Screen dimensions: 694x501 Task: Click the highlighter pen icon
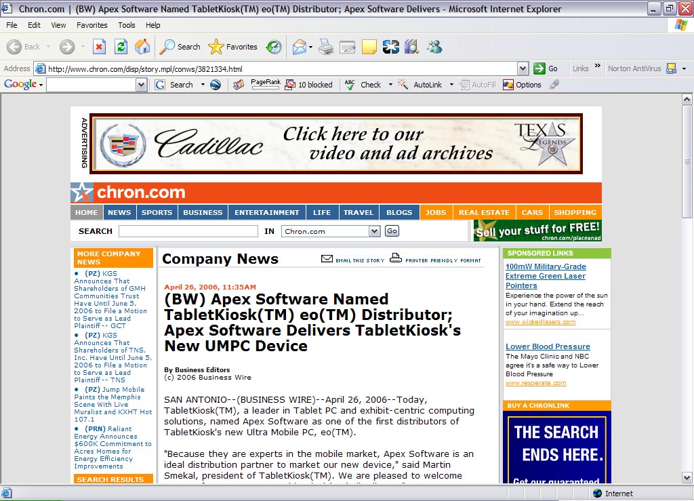pyautogui.click(x=554, y=84)
